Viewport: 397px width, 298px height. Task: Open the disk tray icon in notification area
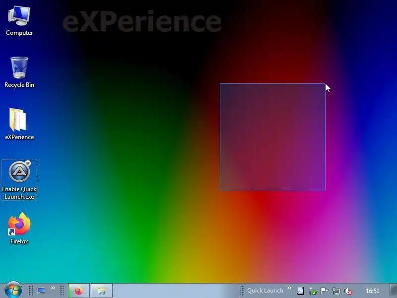pos(301,291)
